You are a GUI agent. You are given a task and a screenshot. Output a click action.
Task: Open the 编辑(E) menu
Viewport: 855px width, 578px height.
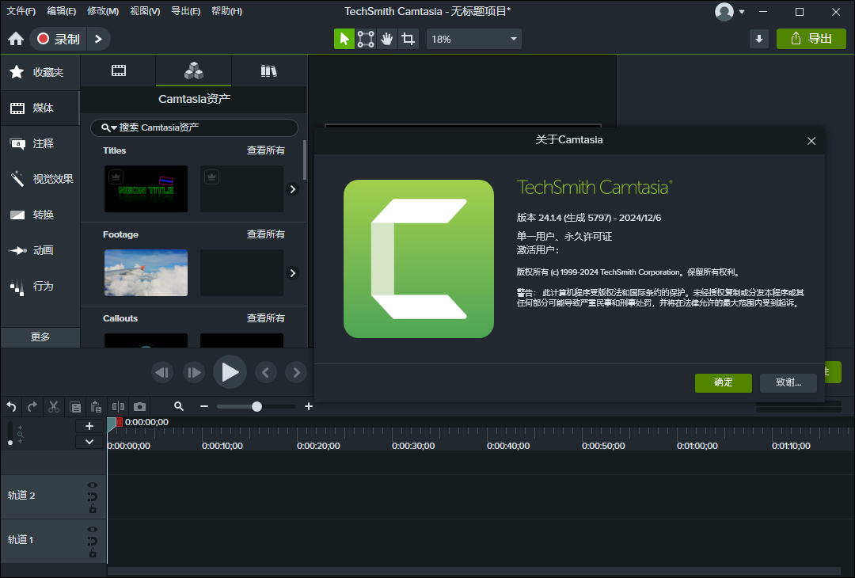(x=62, y=10)
